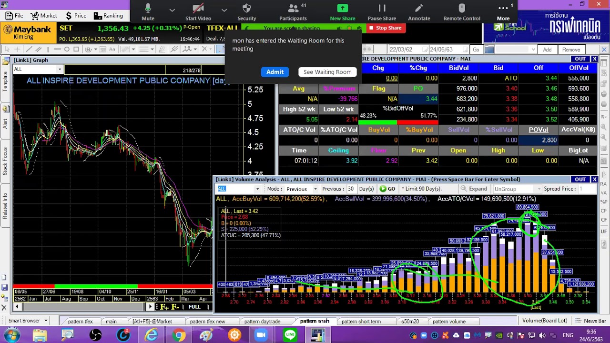
Task: Decrease chart font with F- button
Action: coord(176,307)
